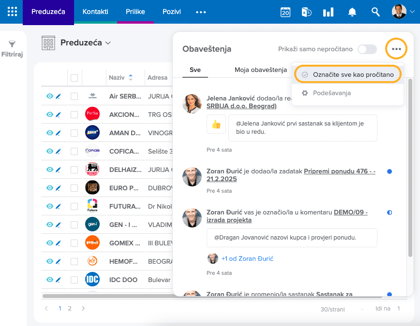
Task: Open the Pozivi navigation tab
Action: coord(172,12)
